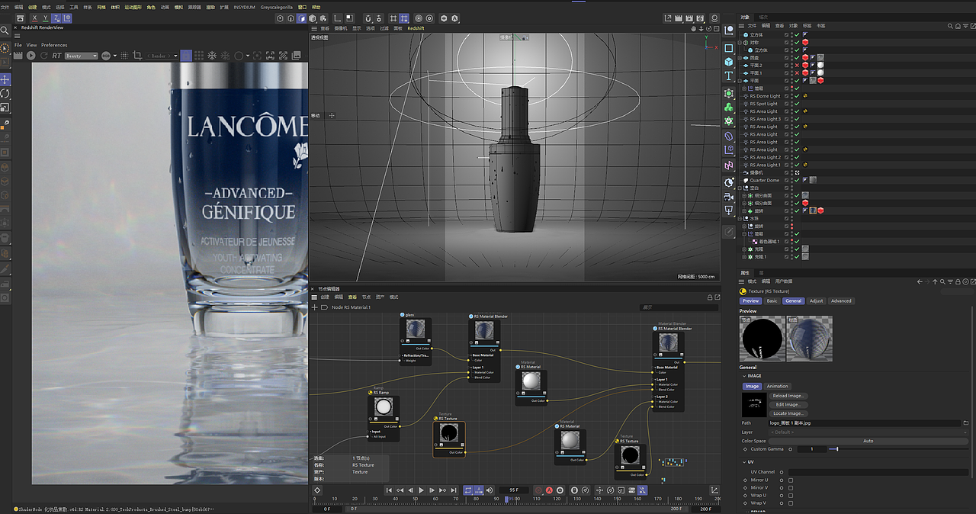Toggle the X axis lock icon
This screenshot has height=514, width=976.
34,18
